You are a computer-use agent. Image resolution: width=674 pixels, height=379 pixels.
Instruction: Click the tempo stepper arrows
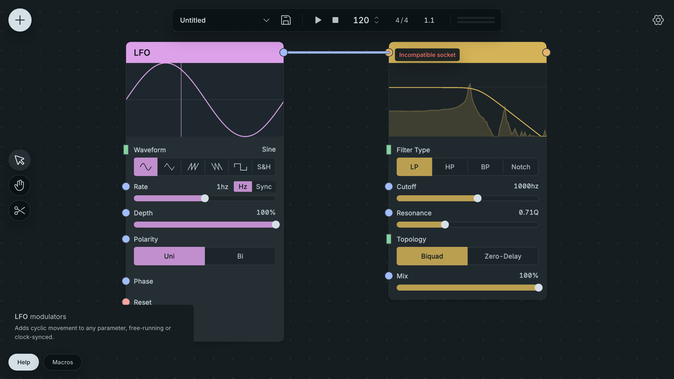tap(376, 20)
